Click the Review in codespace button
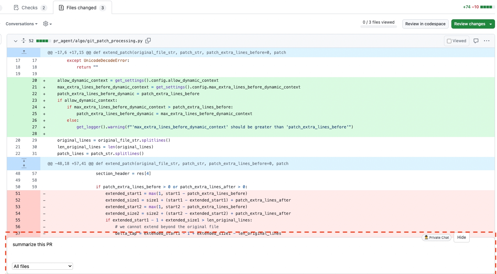Image resolution: width=497 pixels, height=274 pixels. 425,24
